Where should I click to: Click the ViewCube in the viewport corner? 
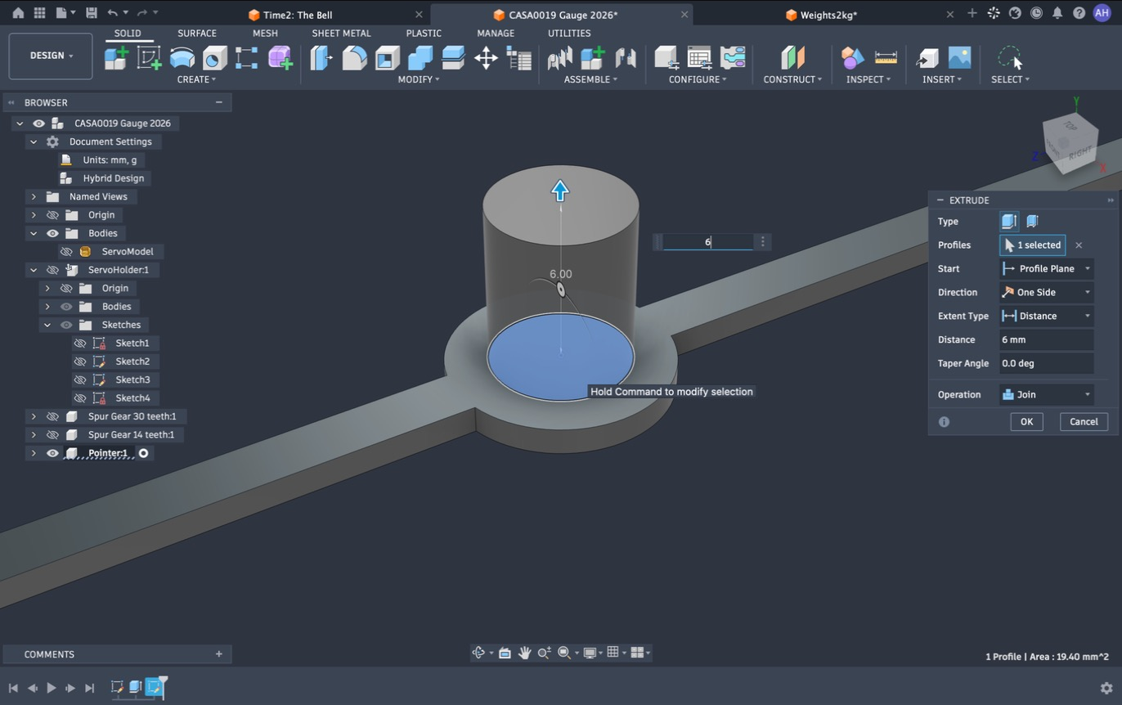pyautogui.click(x=1070, y=143)
